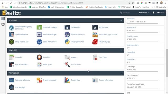Viewport: 168px width, 94px height.
Task: Open browser extensions puzzle icon
Action: [x=157, y=3]
